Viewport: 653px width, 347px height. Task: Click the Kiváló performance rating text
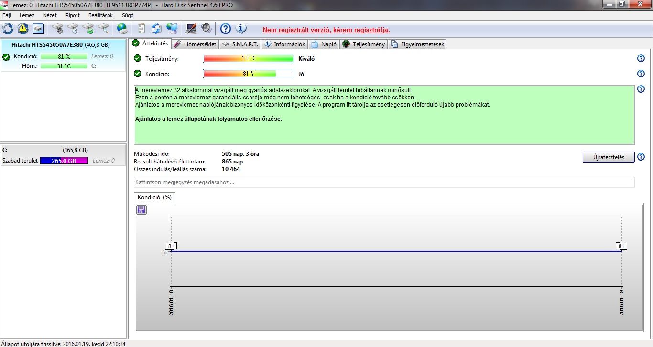click(306, 59)
